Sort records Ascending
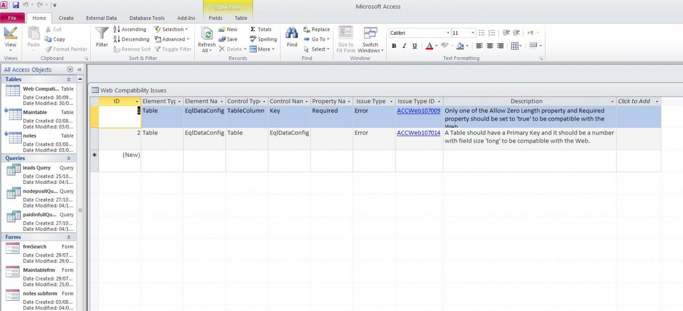The image size is (683, 311). point(130,29)
